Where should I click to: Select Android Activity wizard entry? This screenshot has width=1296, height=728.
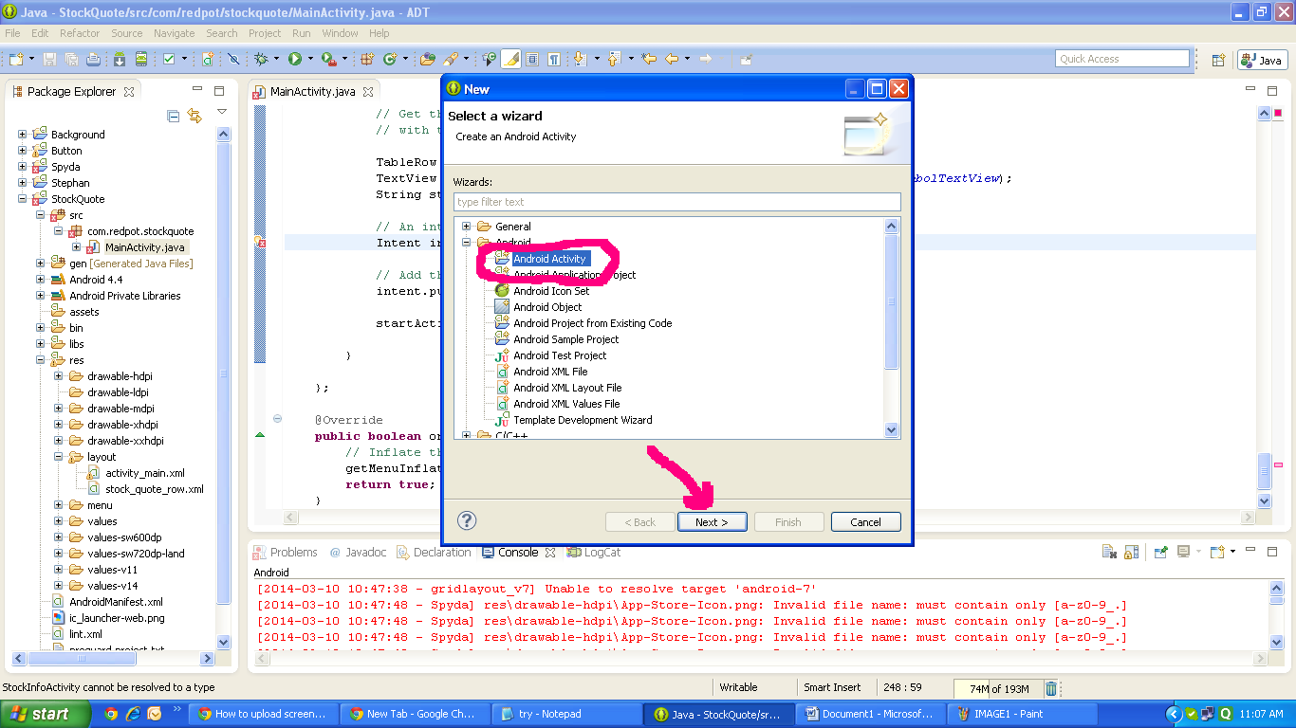[549, 259]
